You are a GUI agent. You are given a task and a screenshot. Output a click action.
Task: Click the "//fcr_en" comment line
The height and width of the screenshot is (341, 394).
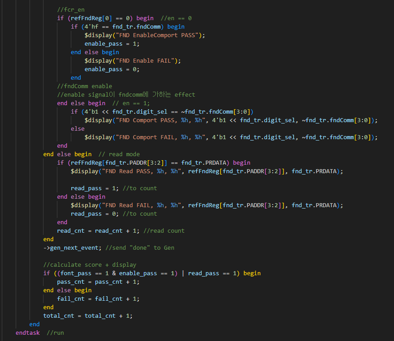[x=71, y=10]
